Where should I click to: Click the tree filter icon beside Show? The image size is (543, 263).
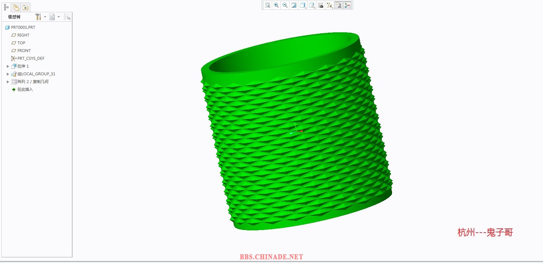[67, 17]
